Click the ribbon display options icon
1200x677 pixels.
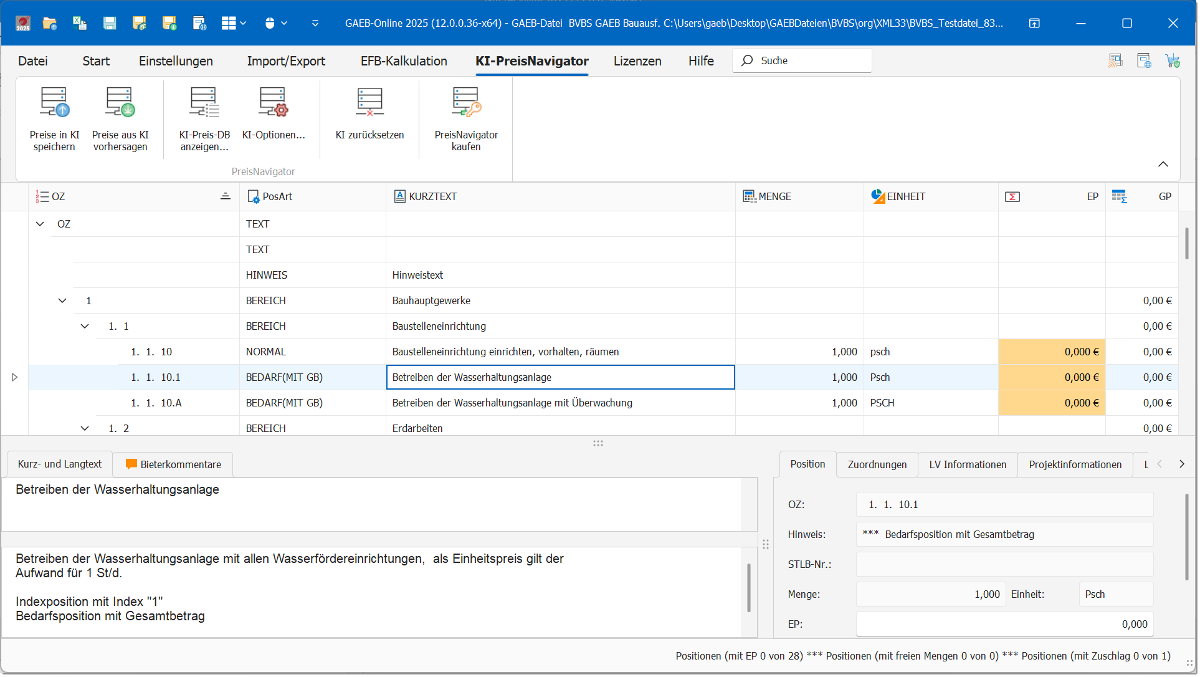click(1034, 24)
